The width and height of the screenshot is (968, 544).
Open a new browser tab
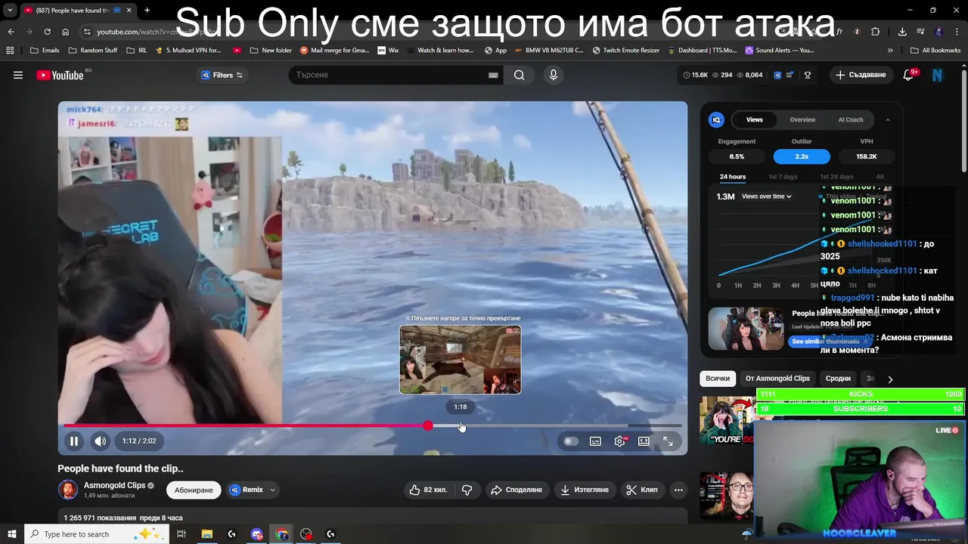coord(147,11)
